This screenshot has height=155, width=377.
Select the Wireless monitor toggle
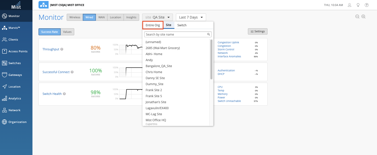75,17
